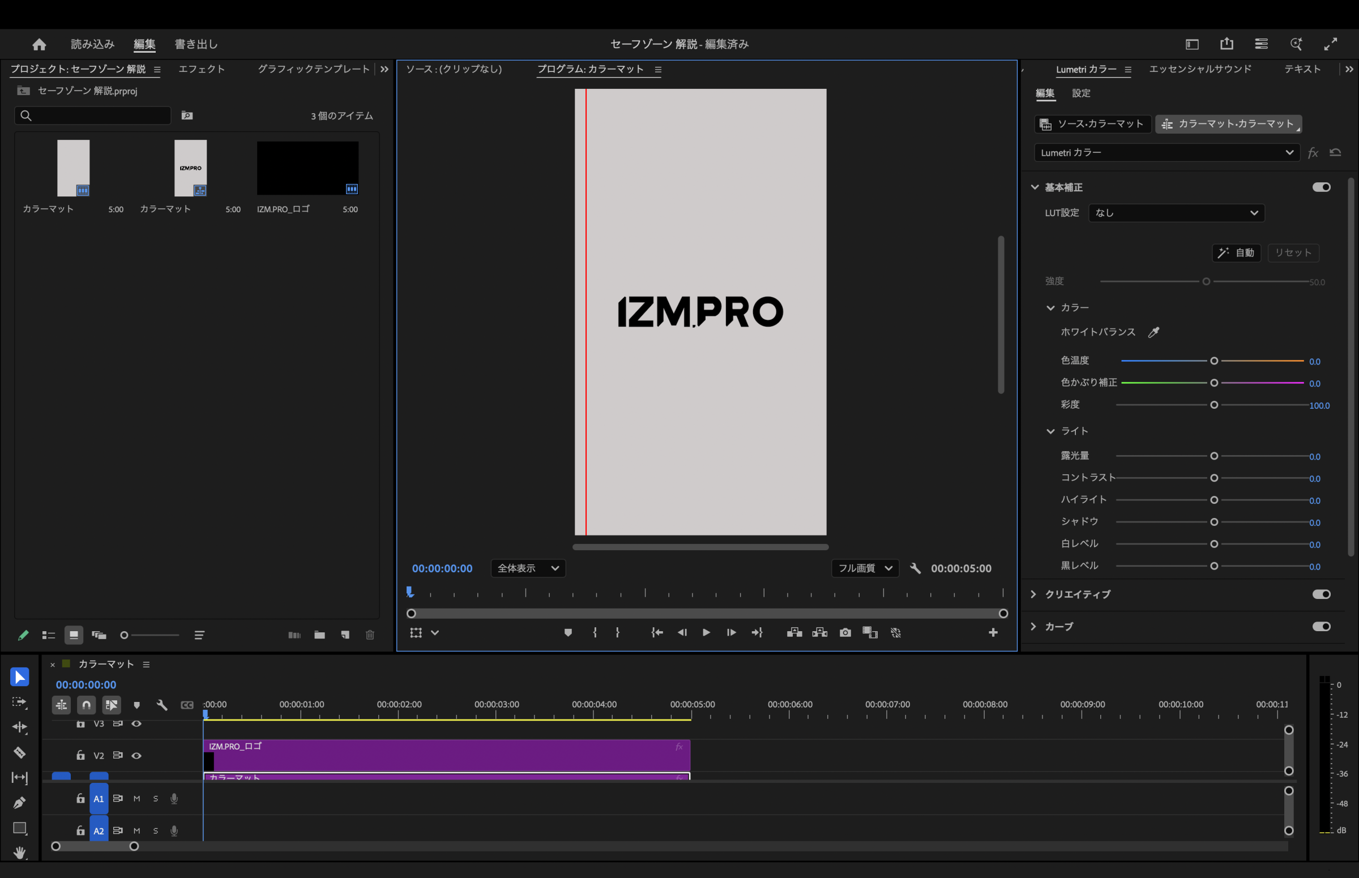Click the new bin folder icon

tap(319, 635)
